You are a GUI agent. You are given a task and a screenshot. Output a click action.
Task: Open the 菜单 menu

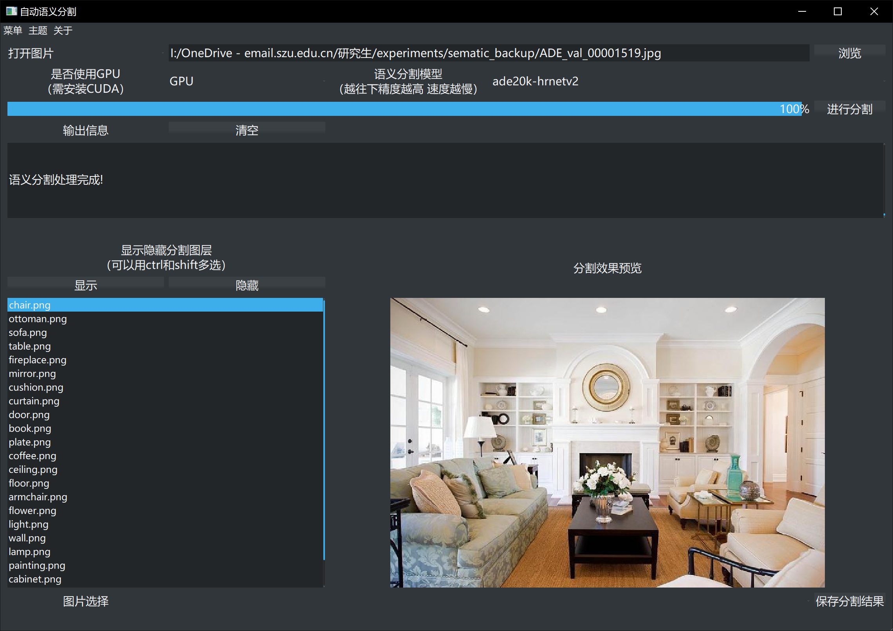click(x=13, y=31)
